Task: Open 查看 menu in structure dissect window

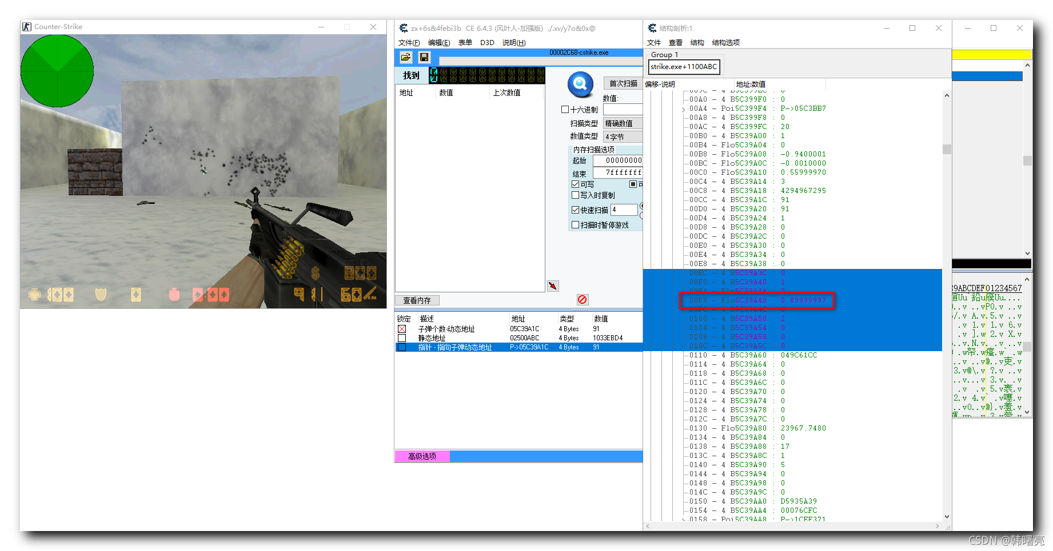Action: (676, 43)
